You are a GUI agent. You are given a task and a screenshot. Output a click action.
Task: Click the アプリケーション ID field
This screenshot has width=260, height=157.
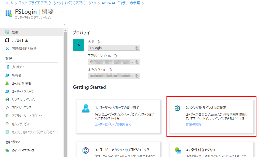[114, 62]
